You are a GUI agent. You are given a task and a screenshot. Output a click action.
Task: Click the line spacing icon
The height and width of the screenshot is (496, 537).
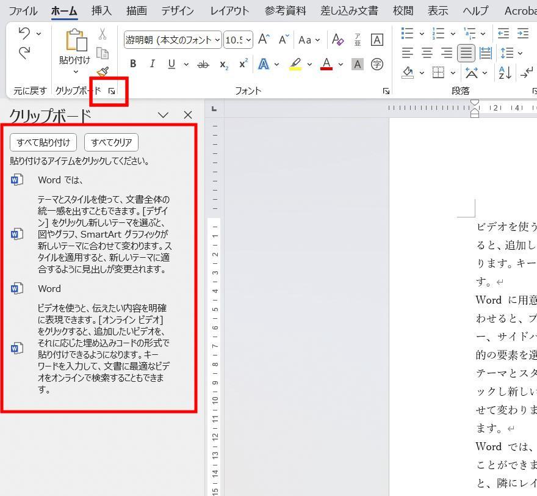pos(507,53)
